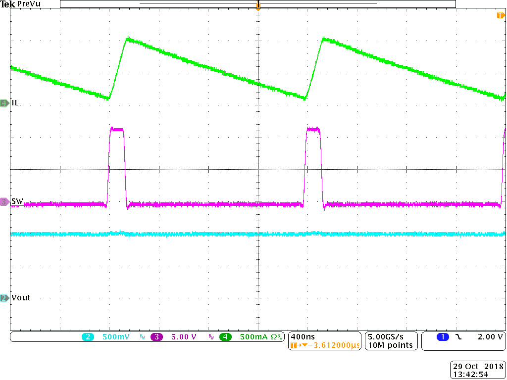Screen dimensions: 507x380
Task: Select the channel 3 badge in readout bar
Action: (x=157, y=337)
